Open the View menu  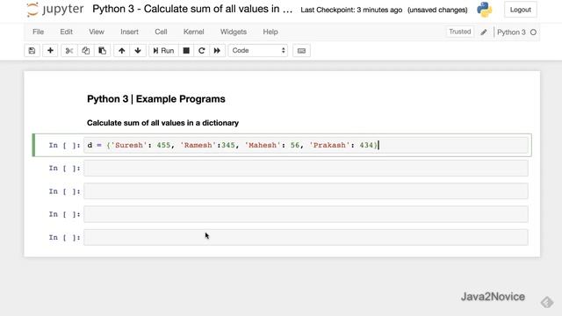click(97, 32)
